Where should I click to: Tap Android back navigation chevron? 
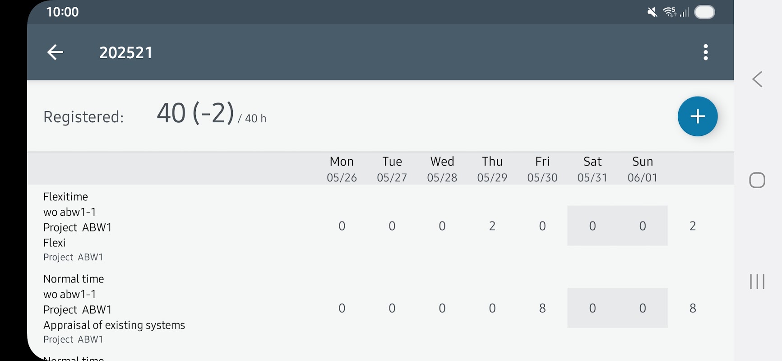coord(757,79)
